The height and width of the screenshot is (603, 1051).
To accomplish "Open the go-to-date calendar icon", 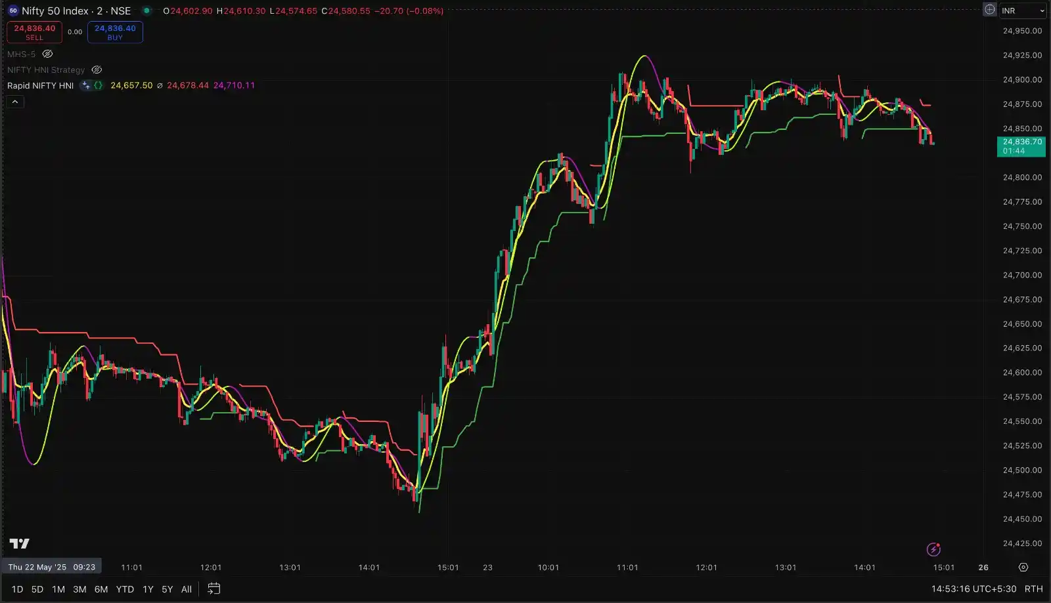I will pyautogui.click(x=214, y=589).
